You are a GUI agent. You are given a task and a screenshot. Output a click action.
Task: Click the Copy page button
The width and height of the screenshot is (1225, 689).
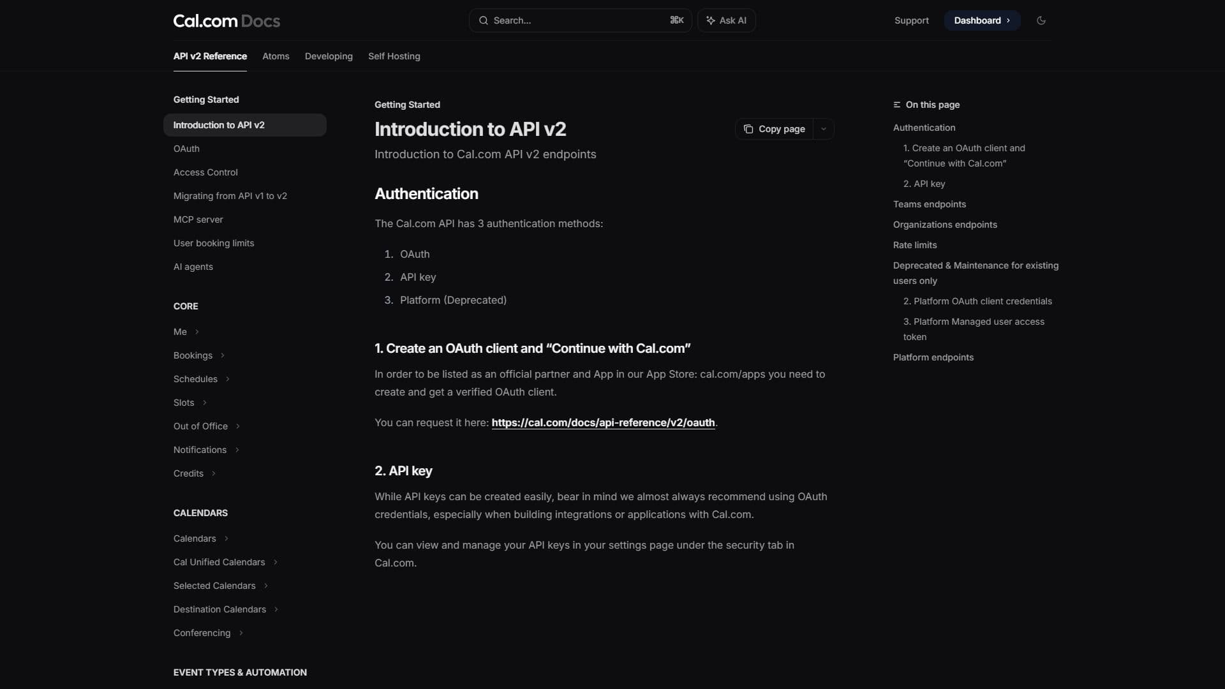pos(775,129)
